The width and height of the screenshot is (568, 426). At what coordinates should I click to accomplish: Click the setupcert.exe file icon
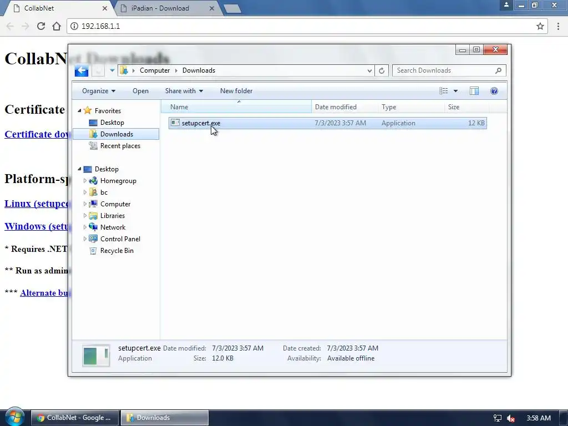click(x=175, y=123)
